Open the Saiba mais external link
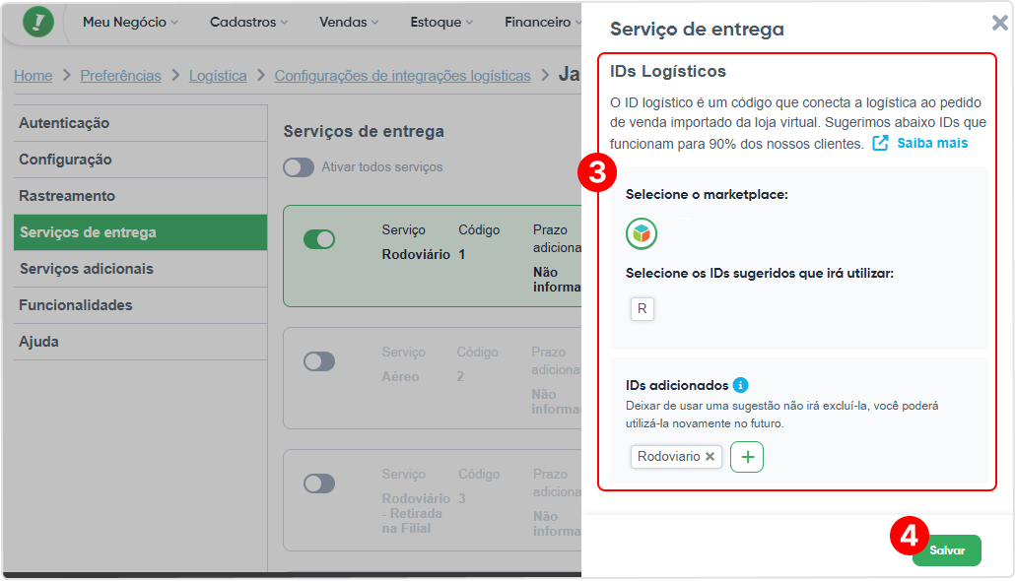Screen dimensions: 1015x581 pos(919,143)
